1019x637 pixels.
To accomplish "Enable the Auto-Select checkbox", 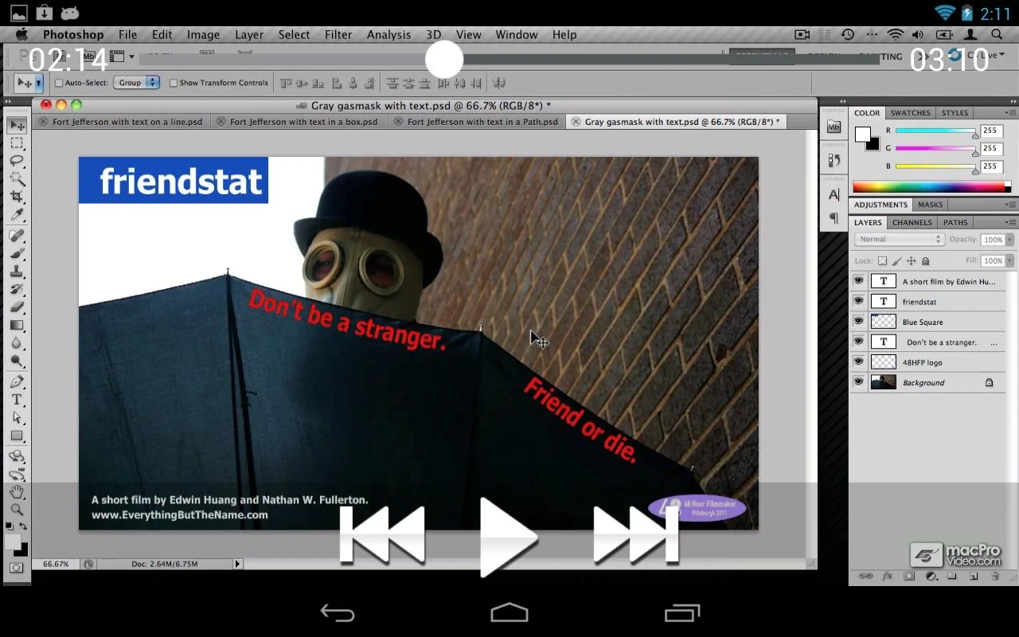I will (58, 83).
